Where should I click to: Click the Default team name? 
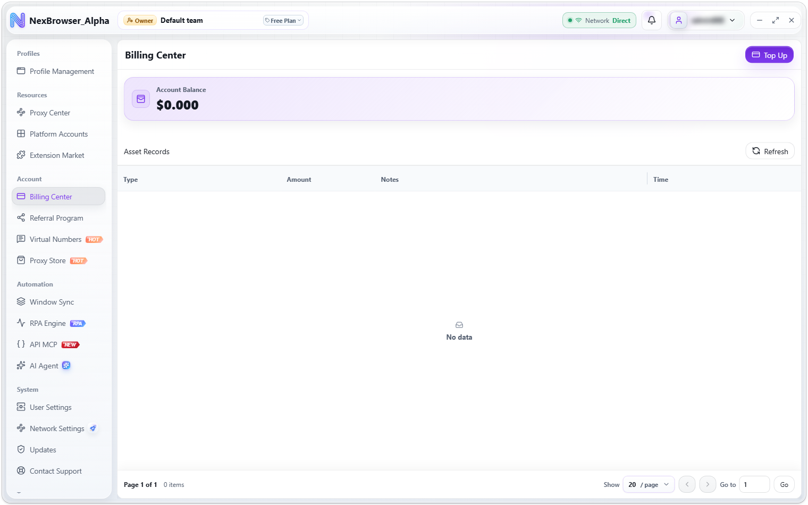(x=182, y=20)
